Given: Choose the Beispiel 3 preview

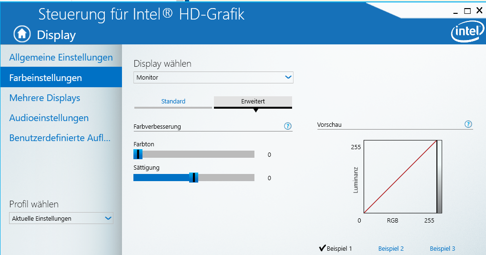Looking at the screenshot, I should (442, 248).
